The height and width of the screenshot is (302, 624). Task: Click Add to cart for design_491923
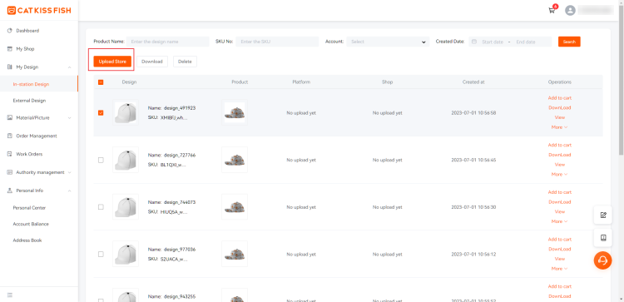[560, 98]
